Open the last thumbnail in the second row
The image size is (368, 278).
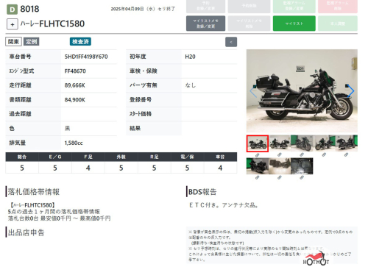tap(302, 166)
